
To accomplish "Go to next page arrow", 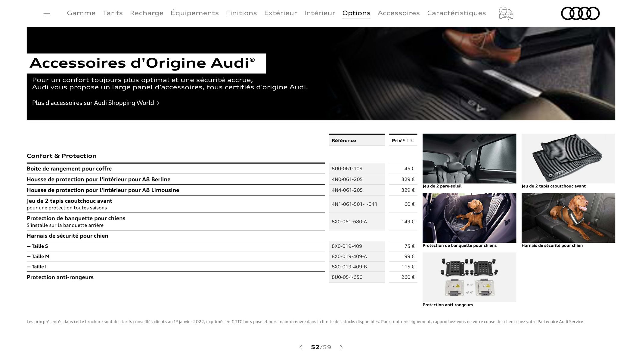I will point(341,347).
